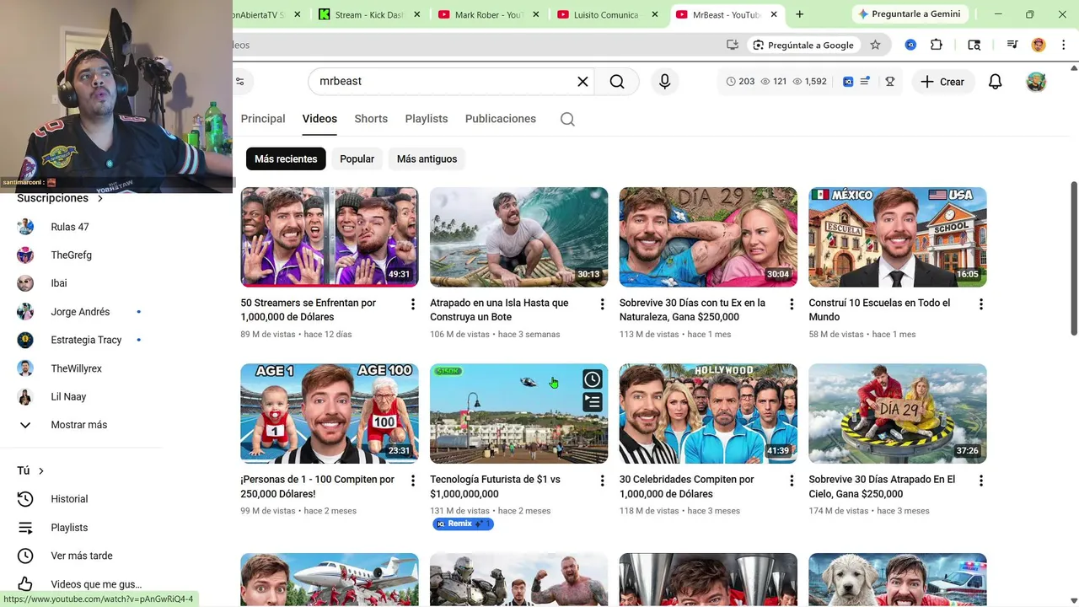The image size is (1079, 607).
Task: Add Tecnología Futurista video to queue
Action: [593, 402]
